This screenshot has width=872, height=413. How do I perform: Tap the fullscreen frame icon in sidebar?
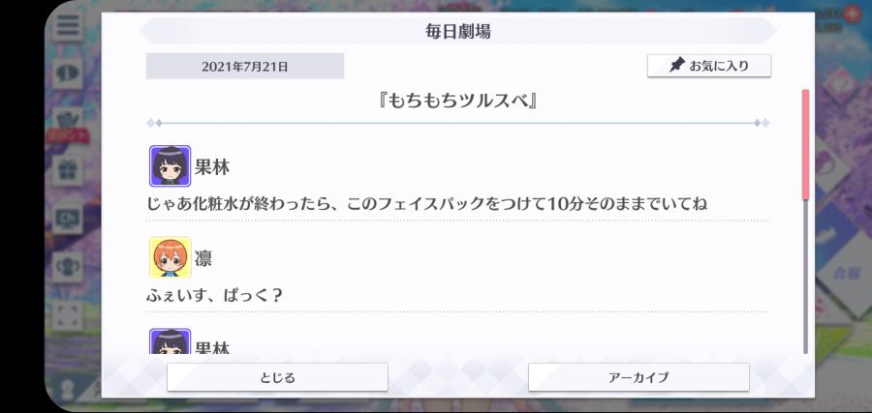click(69, 315)
